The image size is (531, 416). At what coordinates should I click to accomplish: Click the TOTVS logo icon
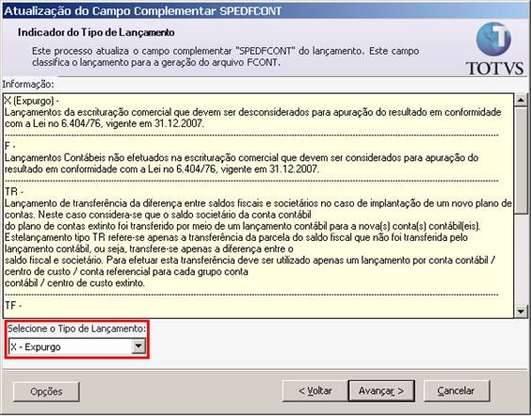[493, 40]
